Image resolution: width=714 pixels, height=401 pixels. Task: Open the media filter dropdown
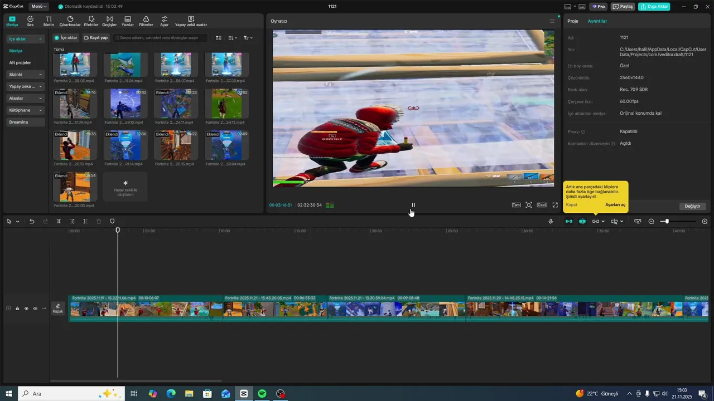[248, 38]
